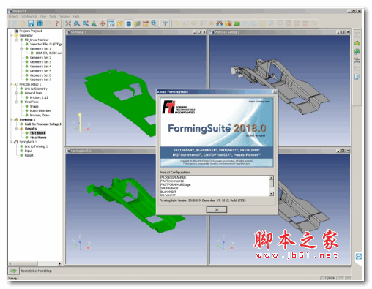The height and width of the screenshot is (289, 372).
Task: Select SPRINGBACK in Product Configuration list
Action: coord(169,188)
